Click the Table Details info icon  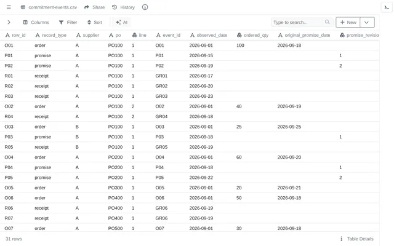(x=341, y=239)
